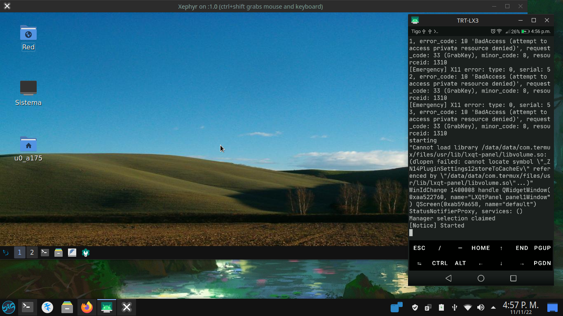
Task: Open the Red network folder on desktop
Action: click(x=28, y=37)
